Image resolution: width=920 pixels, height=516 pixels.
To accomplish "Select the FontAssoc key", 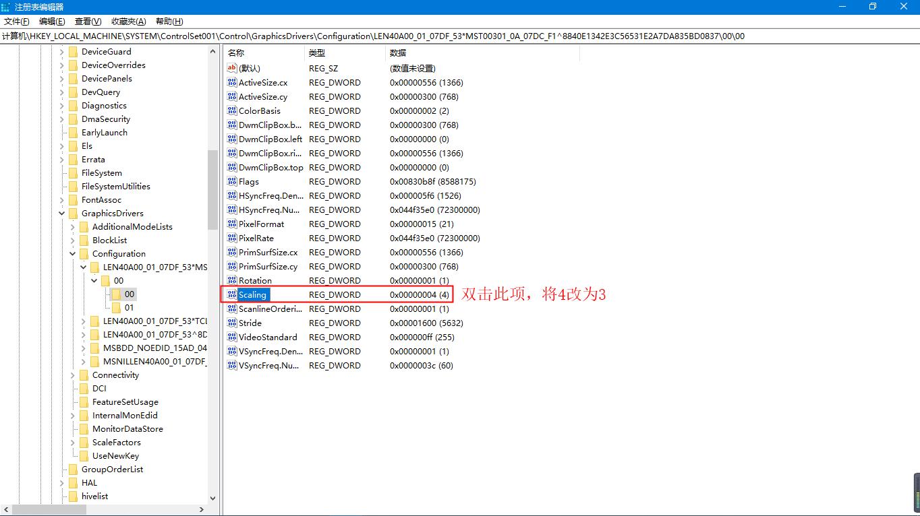I will 101,200.
